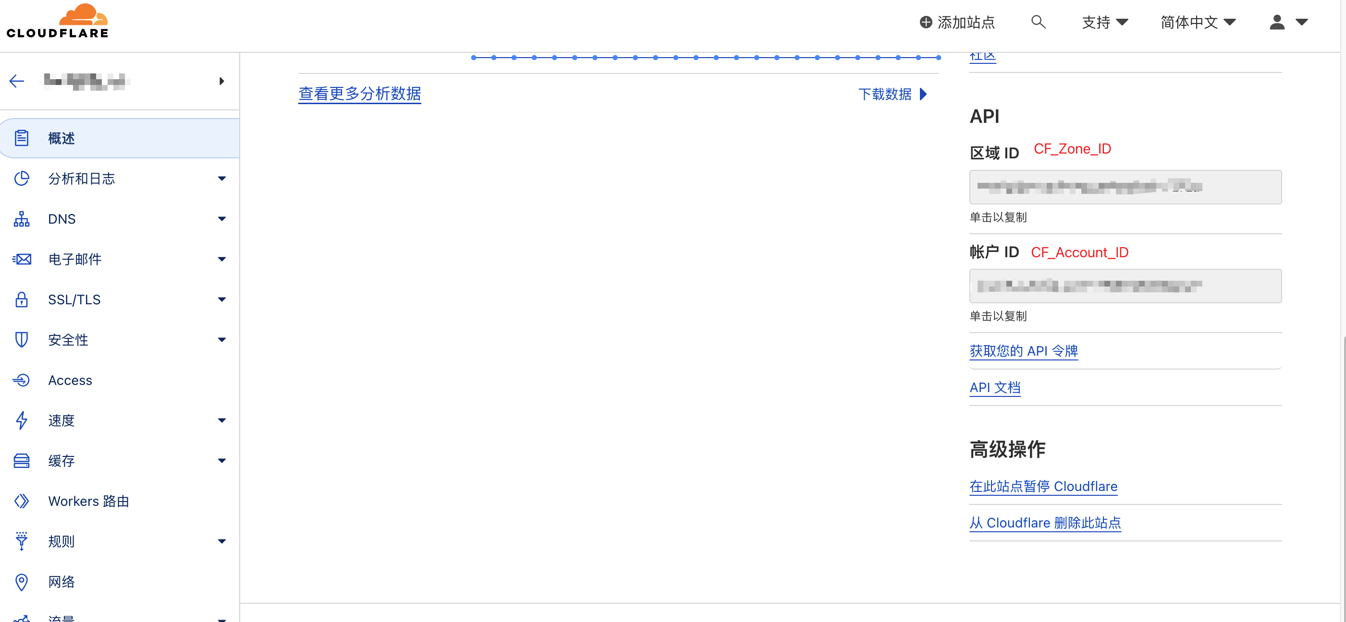
Task: Click the back arrow above the sidebar
Action: (16, 81)
